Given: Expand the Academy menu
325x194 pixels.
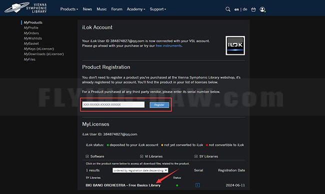Looking at the screenshot, I should point(136,9).
